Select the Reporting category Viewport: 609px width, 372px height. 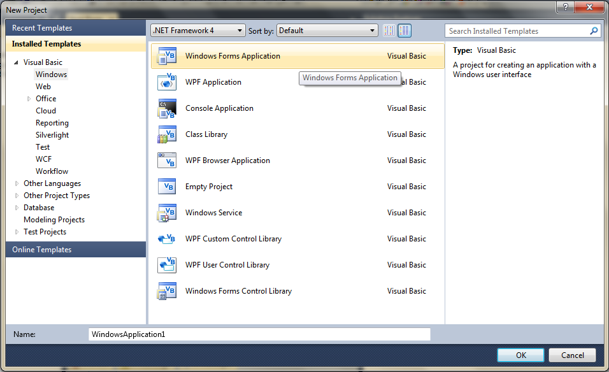(x=52, y=123)
